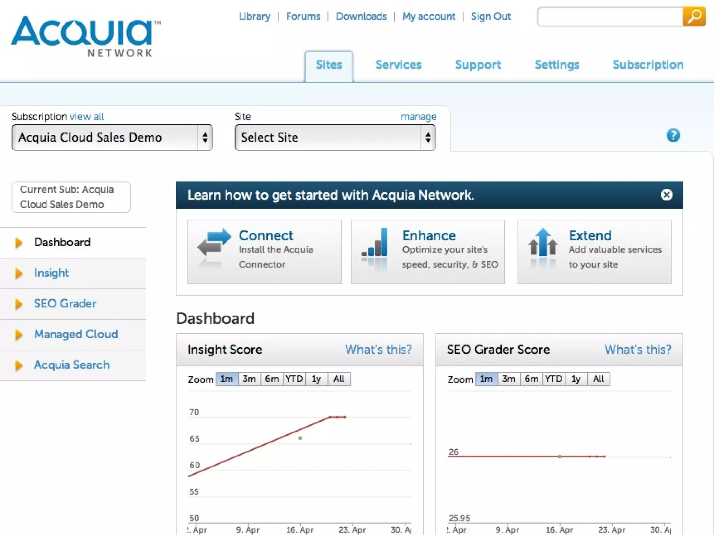Close the getting started banner
Image resolution: width=714 pixels, height=535 pixels.
tap(666, 195)
